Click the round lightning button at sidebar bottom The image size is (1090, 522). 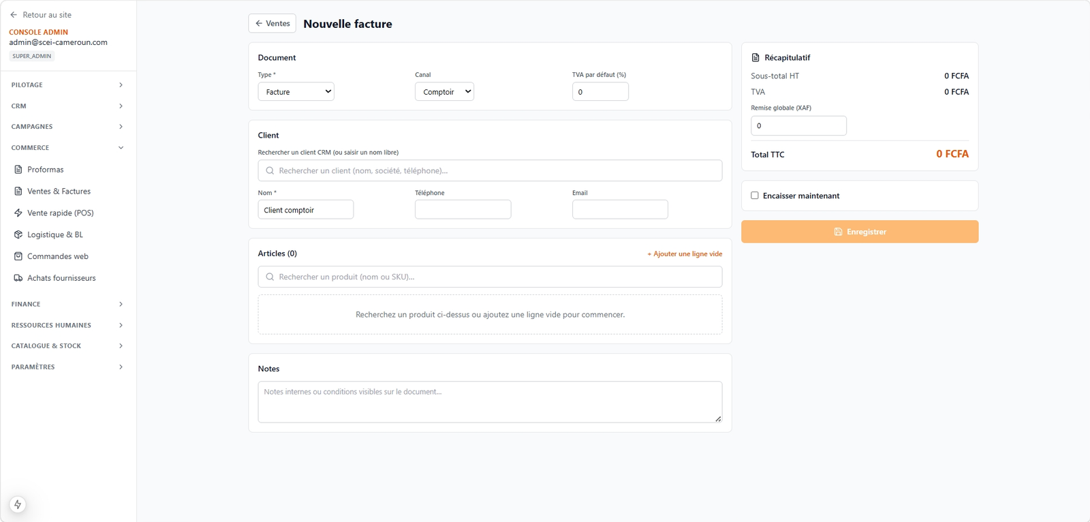click(18, 504)
